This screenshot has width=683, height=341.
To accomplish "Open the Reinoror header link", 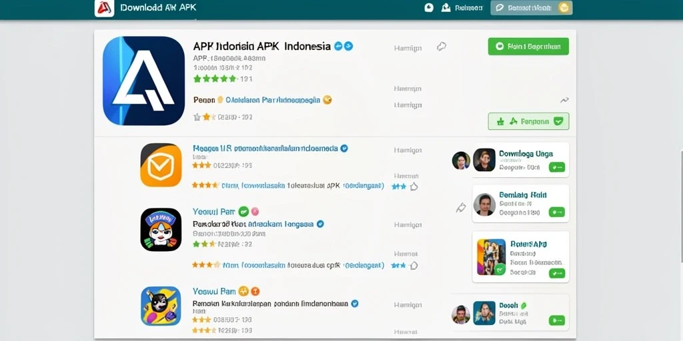I will [469, 8].
